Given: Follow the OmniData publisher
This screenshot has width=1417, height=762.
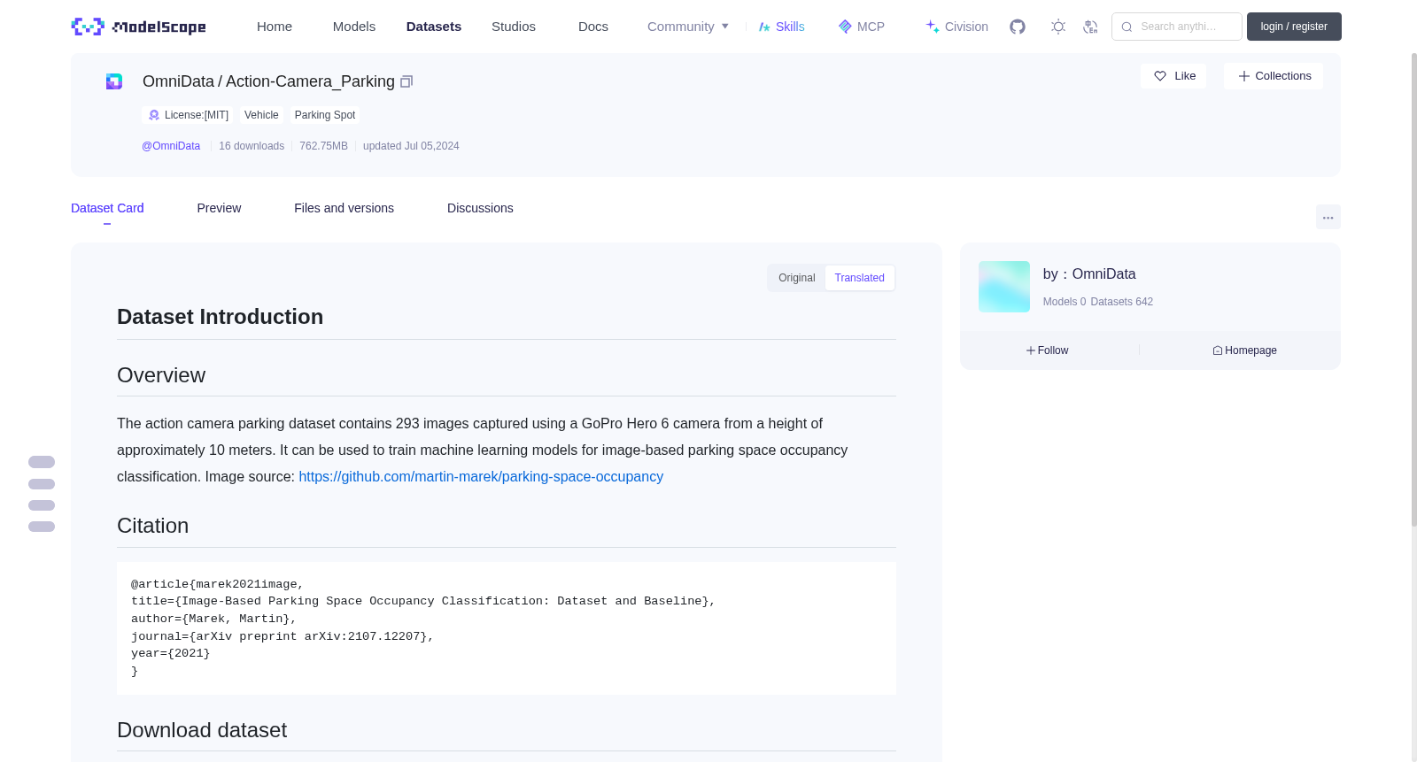Looking at the screenshot, I should point(1047,350).
